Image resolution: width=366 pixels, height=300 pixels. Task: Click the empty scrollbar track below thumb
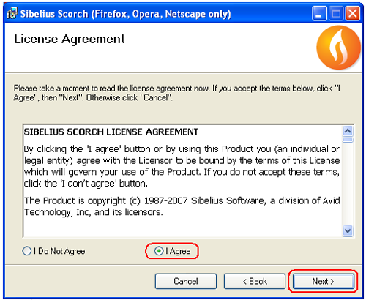348,184
